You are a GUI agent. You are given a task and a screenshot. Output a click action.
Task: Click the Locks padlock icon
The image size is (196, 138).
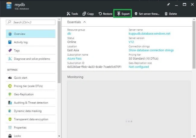click(10, 136)
